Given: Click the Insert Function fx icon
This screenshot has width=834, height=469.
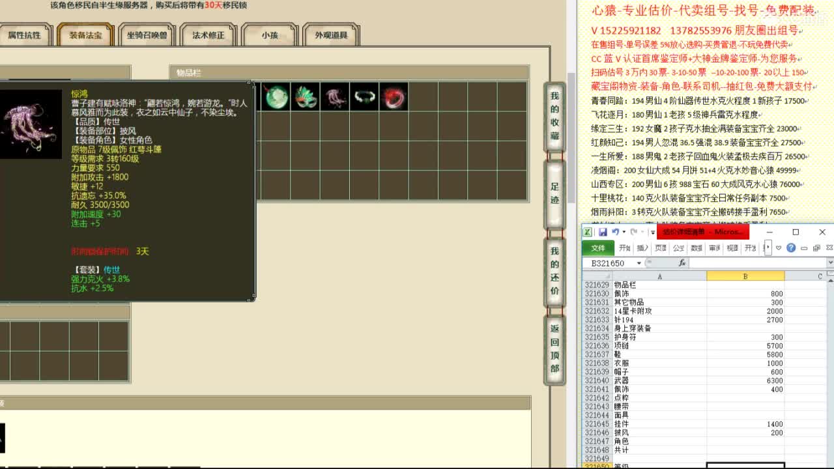Looking at the screenshot, I should click(682, 262).
